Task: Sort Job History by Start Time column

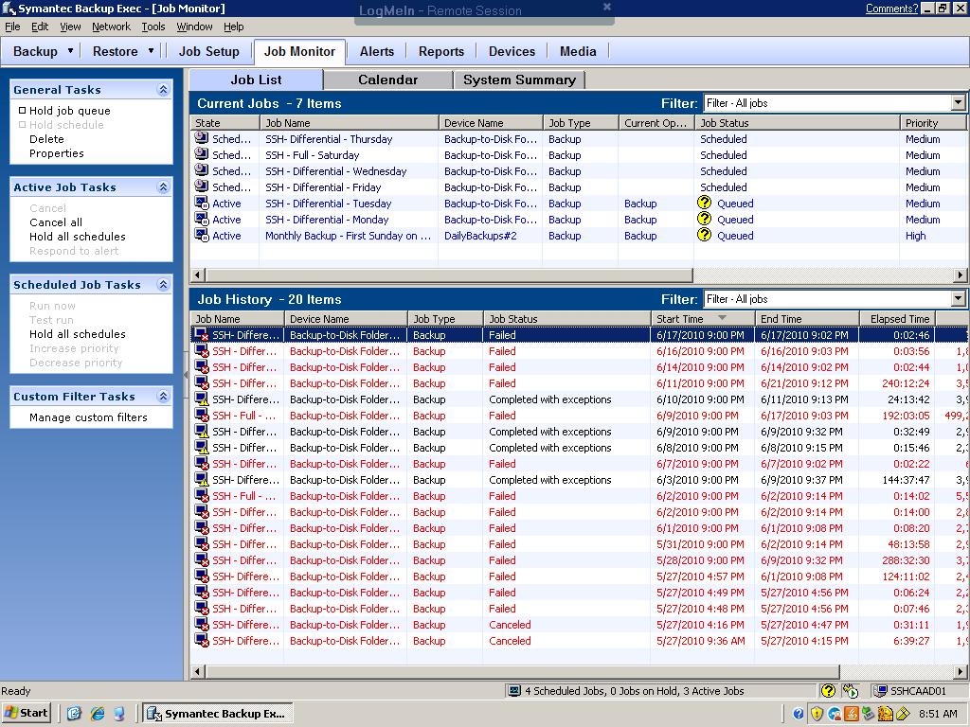Action: [x=702, y=318]
